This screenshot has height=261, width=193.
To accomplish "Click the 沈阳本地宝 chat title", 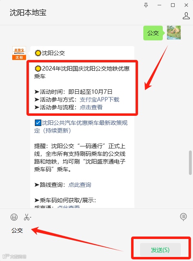I will tap(28, 13).
